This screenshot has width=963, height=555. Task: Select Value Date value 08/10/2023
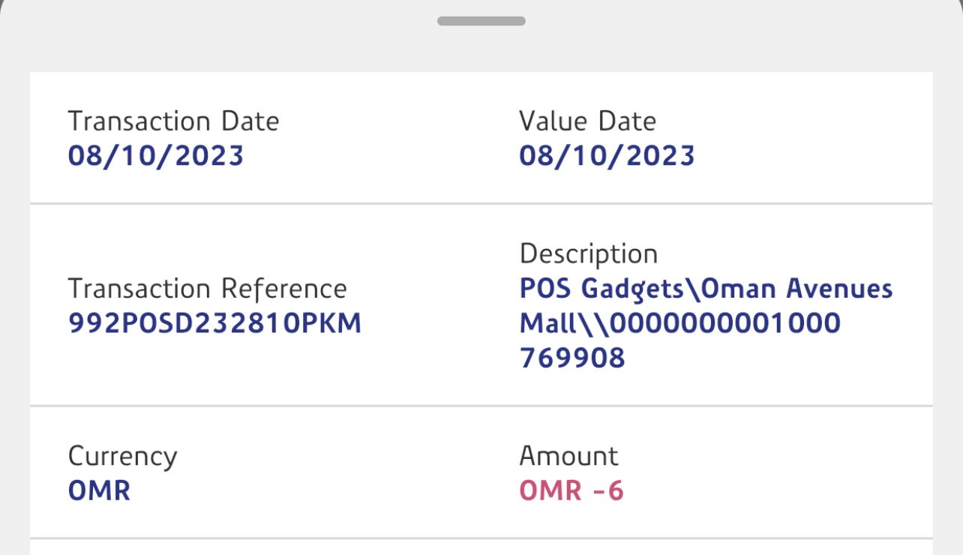pos(607,156)
